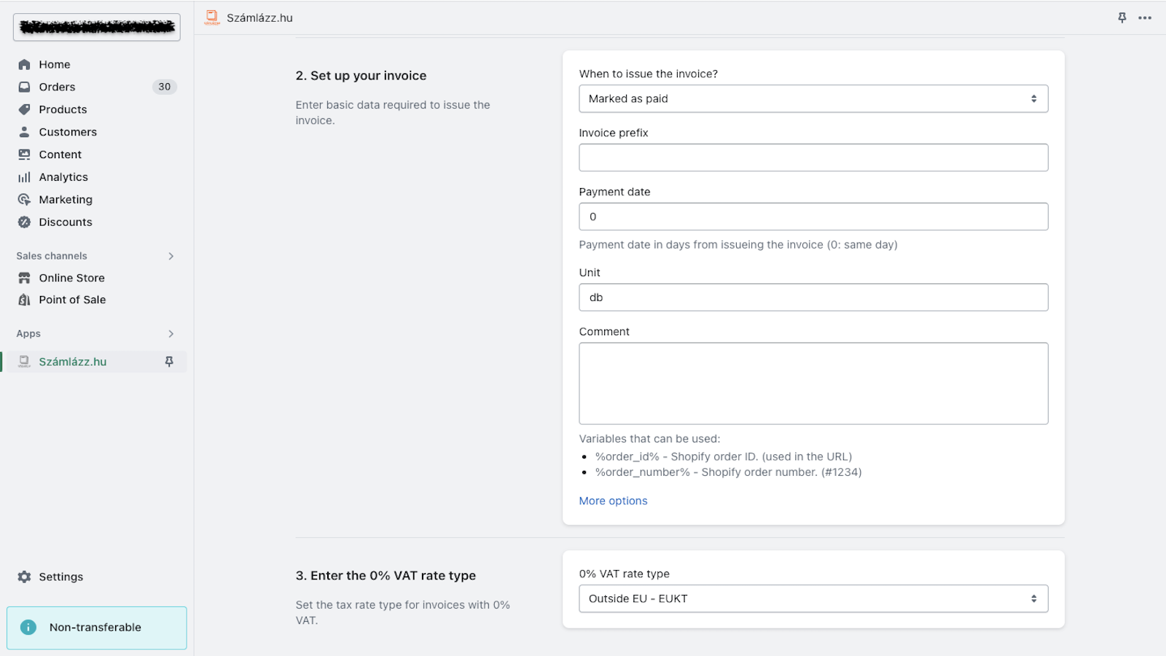Click the Home icon in sidebar
The image size is (1166, 656).
24,65
